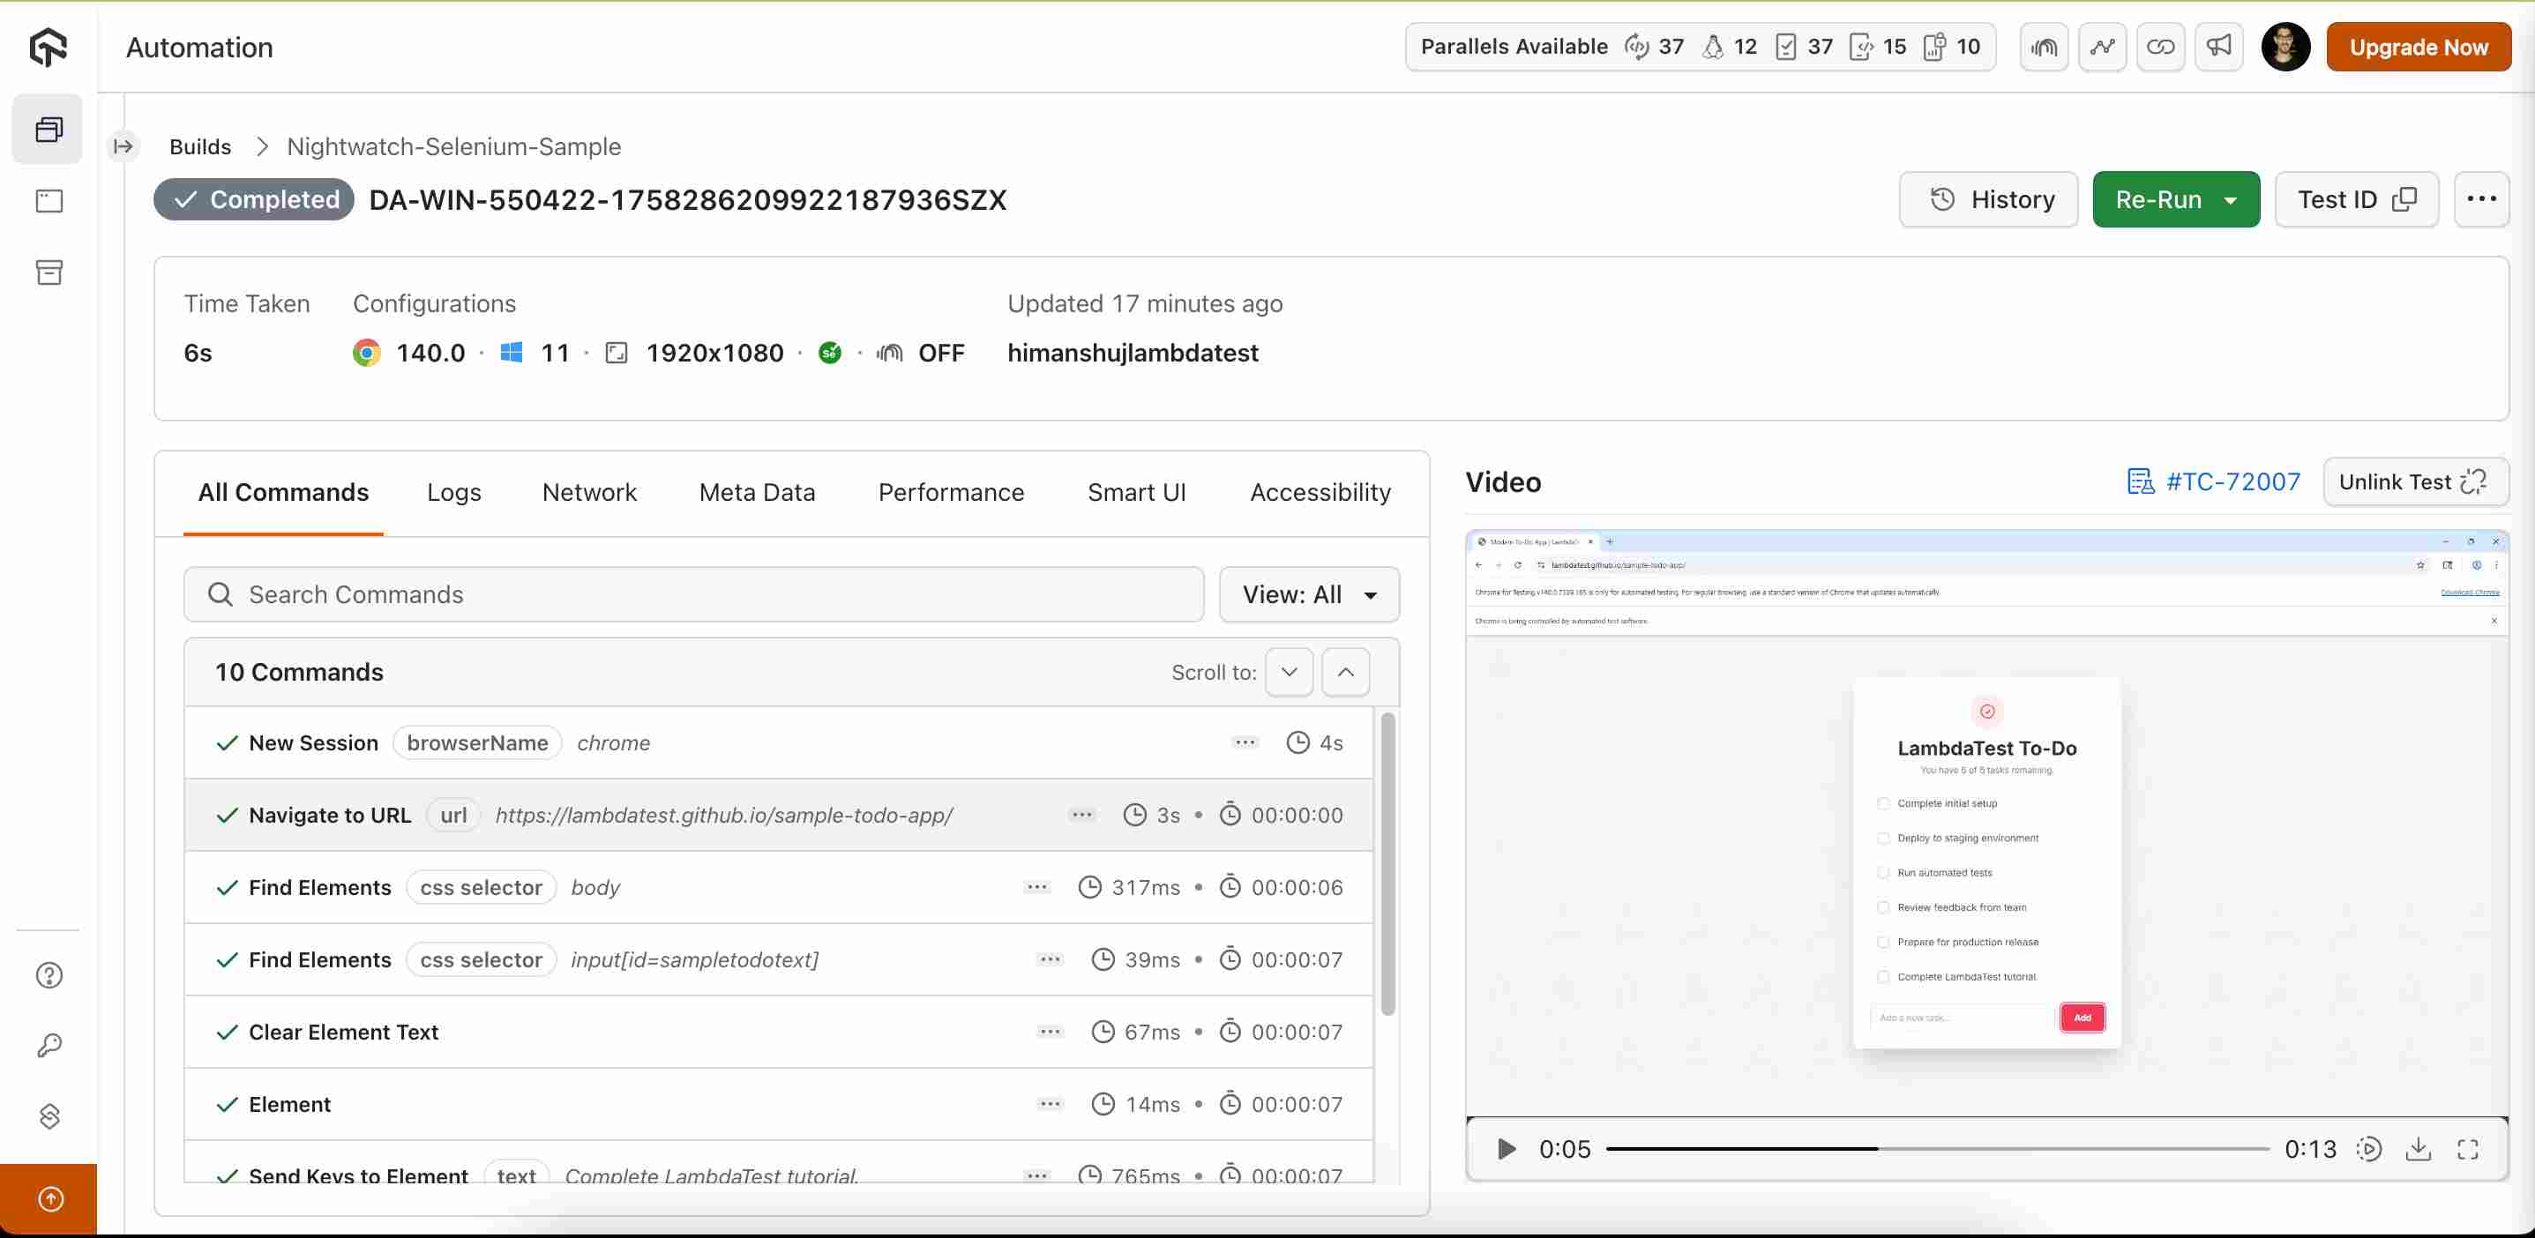
Task: Open the View: All filter dropdown
Action: tap(1308, 594)
